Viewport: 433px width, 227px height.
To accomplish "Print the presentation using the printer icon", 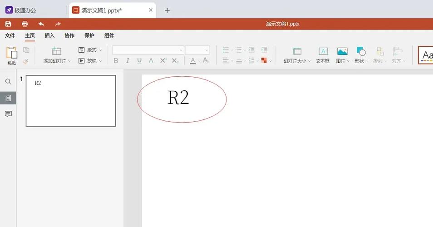I will click(25, 24).
